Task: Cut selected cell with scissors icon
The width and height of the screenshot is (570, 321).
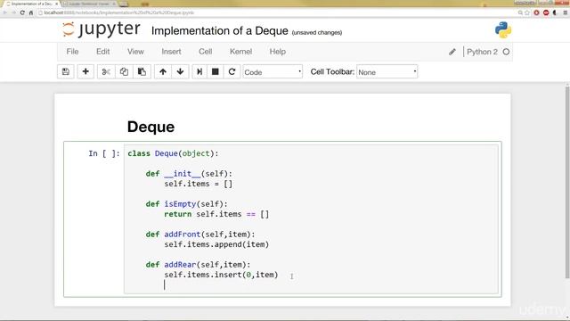Action: tap(106, 71)
